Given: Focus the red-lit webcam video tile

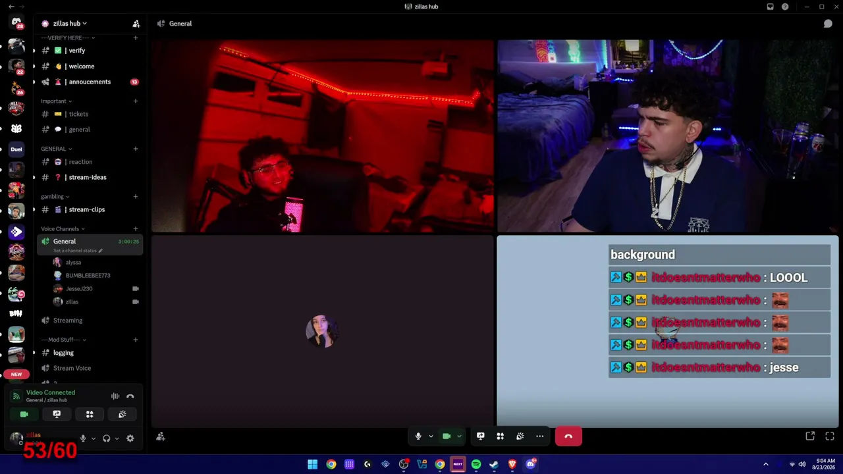Looking at the screenshot, I should pos(323,136).
